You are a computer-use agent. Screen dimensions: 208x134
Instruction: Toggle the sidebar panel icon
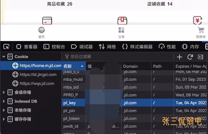201,57
